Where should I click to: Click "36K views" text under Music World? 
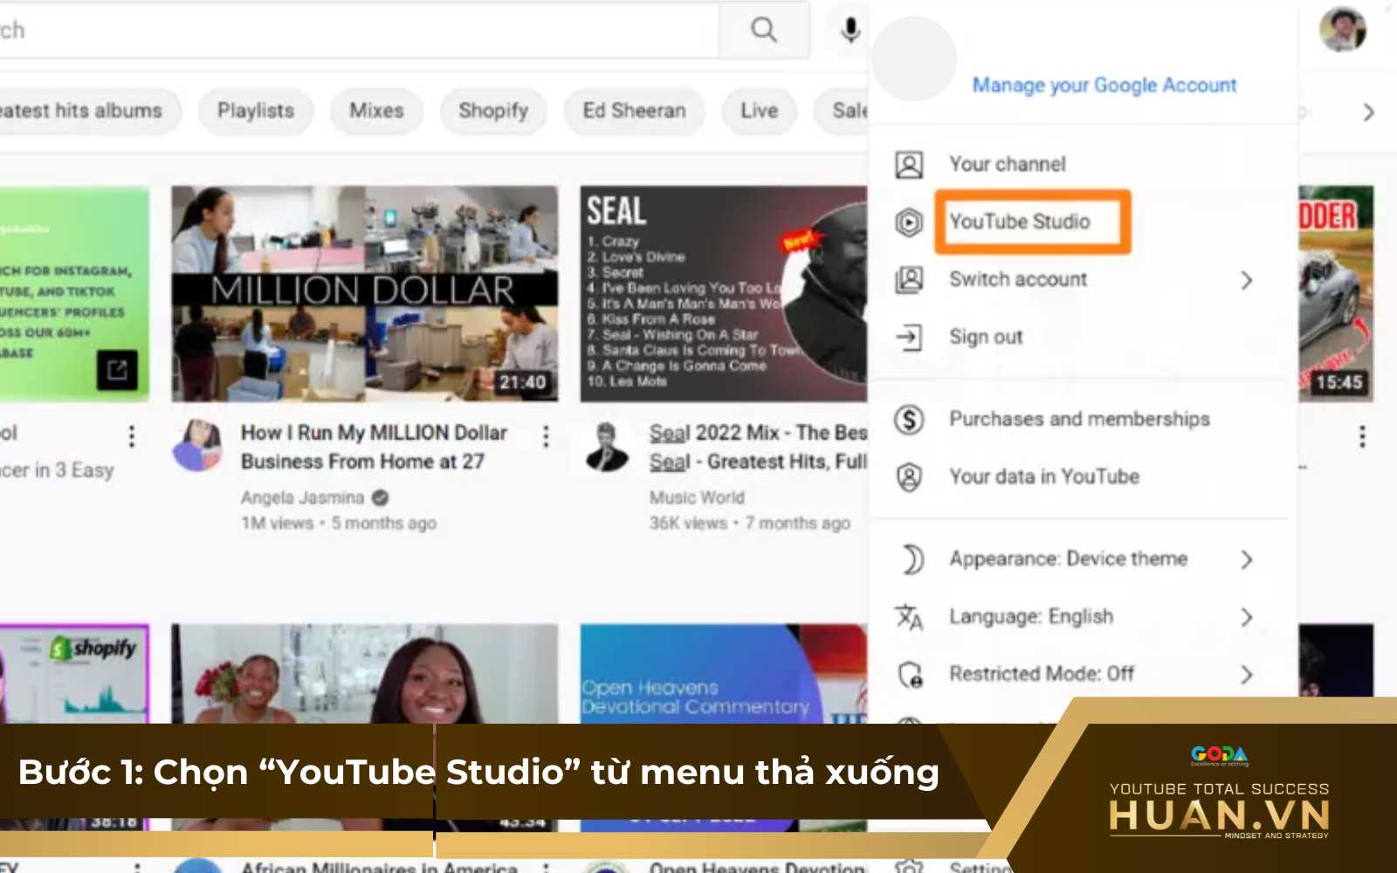688,524
